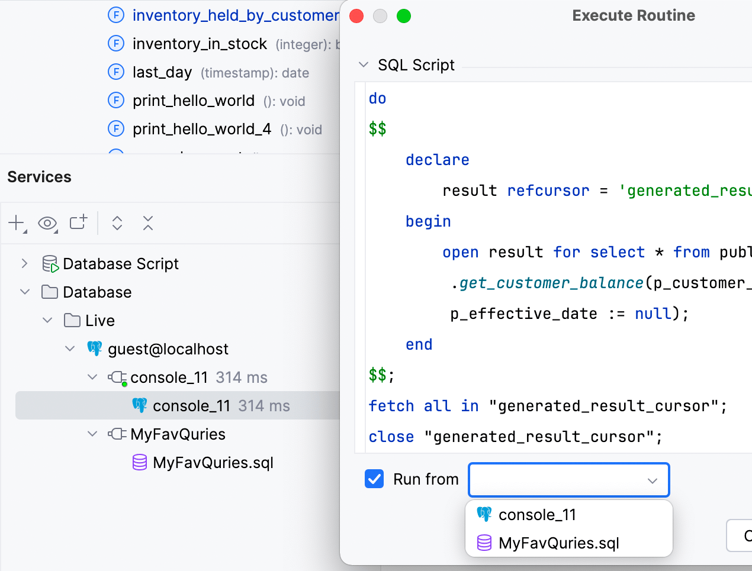Choose console_11 from the dropdown list

(537, 515)
